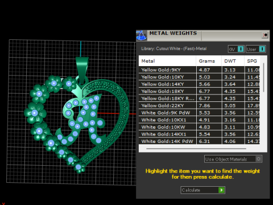Select the Yellow Gold:22KY row
Viewport: 273px width, 205px height.
click(199, 106)
